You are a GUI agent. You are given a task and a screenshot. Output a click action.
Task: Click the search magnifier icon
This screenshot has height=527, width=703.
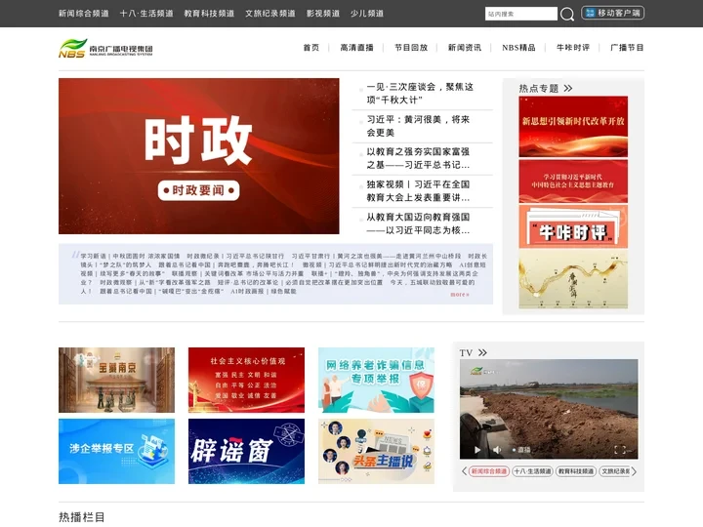point(567,14)
